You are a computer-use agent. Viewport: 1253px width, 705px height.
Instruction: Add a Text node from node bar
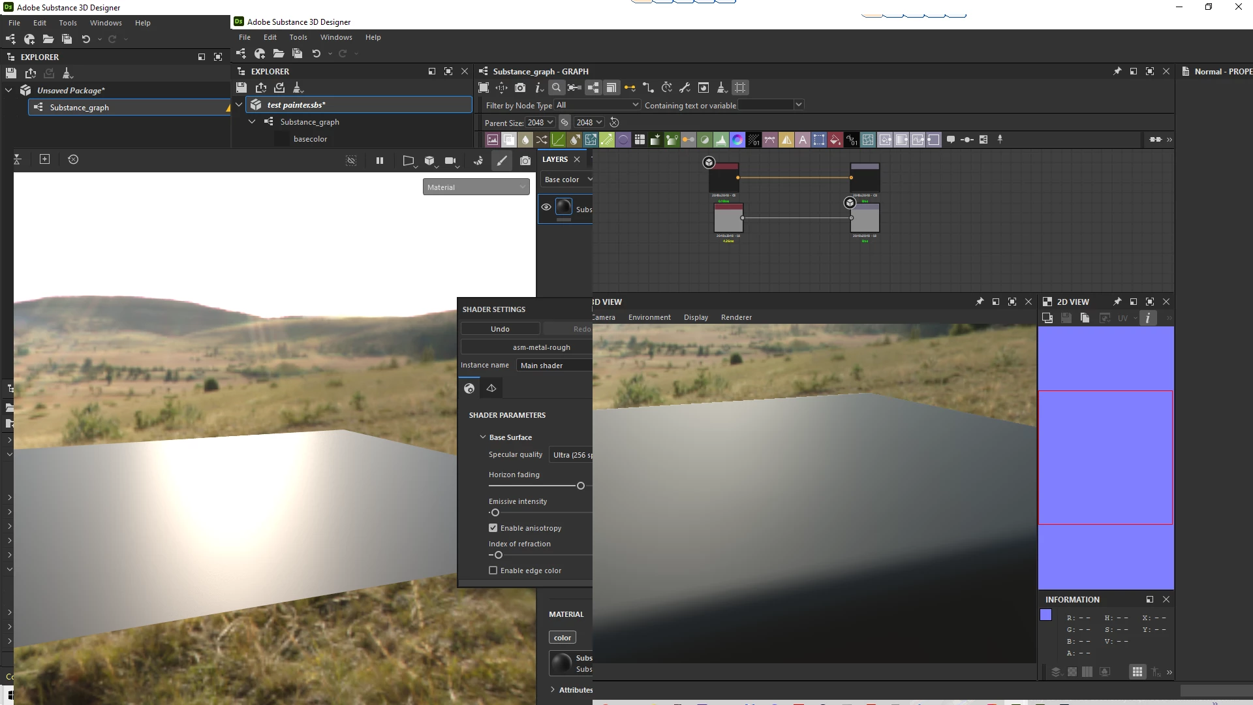click(x=803, y=140)
